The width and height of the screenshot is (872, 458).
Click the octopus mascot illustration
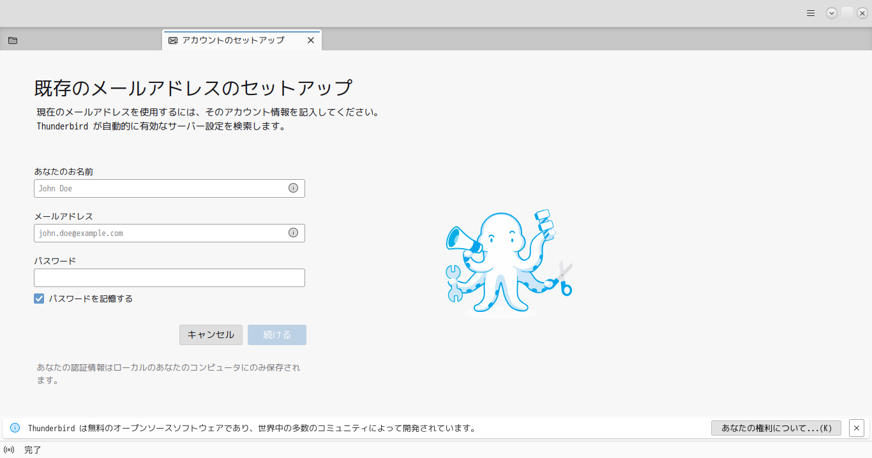coord(509,262)
